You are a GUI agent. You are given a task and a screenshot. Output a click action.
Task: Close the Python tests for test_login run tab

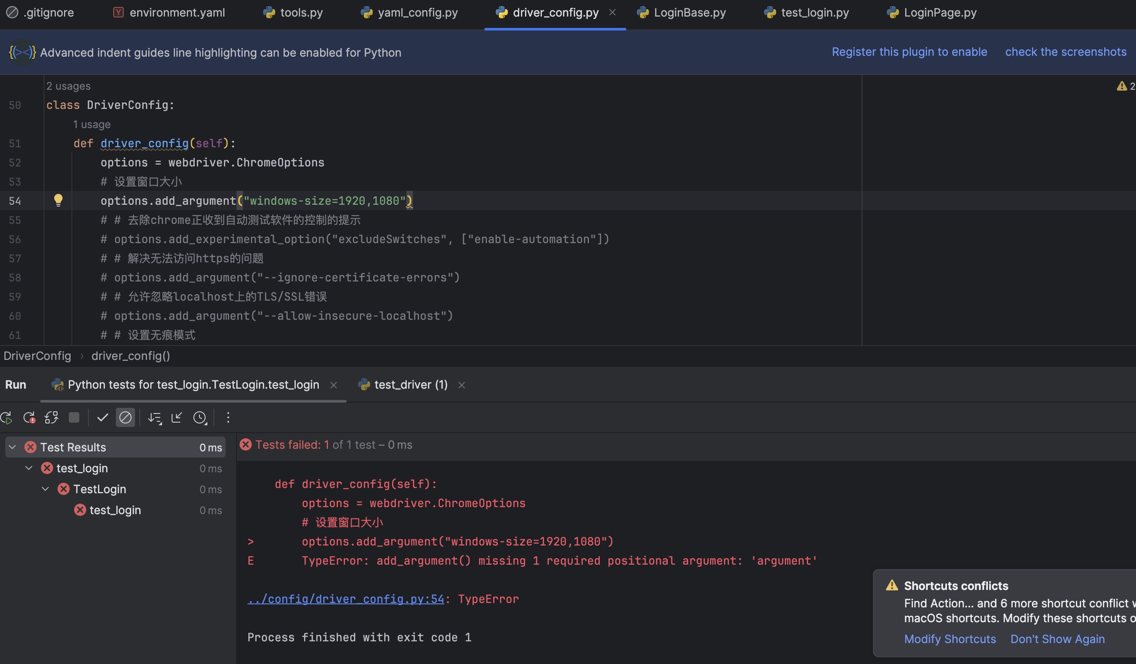pyautogui.click(x=334, y=385)
